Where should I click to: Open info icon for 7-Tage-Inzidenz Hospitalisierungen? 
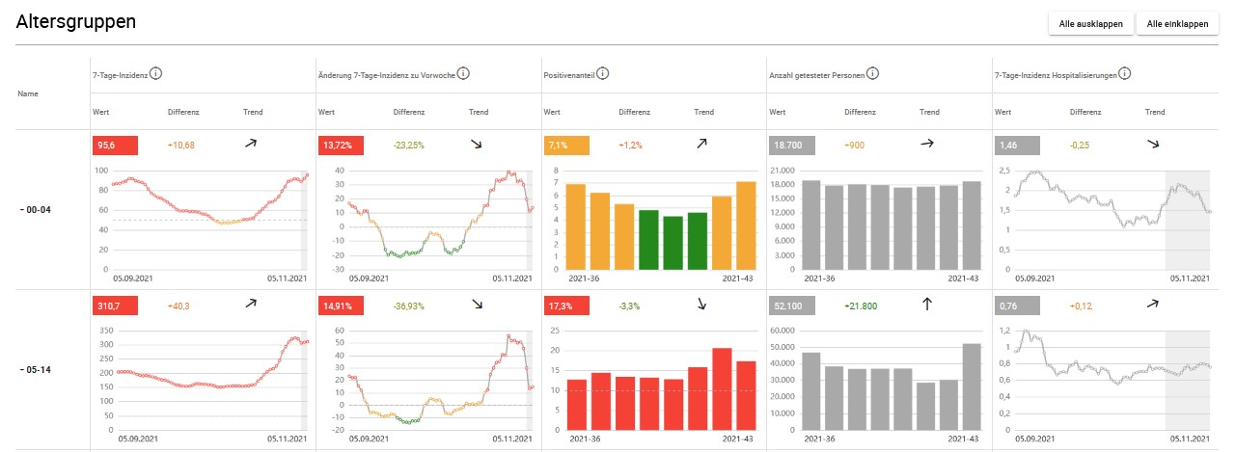pyautogui.click(x=1125, y=73)
